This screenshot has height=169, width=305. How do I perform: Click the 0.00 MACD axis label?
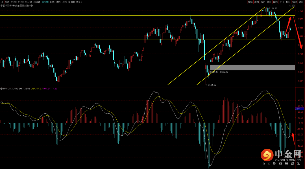[301, 123]
